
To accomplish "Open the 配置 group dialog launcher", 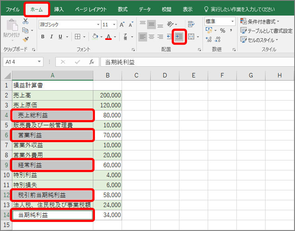I will (x=199, y=50).
